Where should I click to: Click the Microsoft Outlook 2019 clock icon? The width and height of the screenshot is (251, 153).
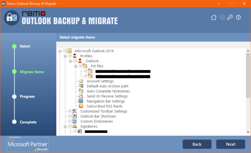point(69,51)
